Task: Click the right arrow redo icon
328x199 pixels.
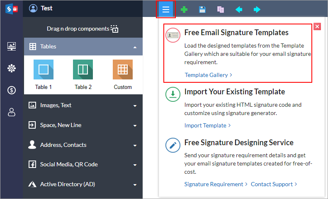Action: pyautogui.click(x=257, y=10)
